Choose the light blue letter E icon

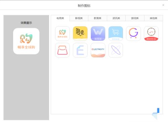coord(80,50)
